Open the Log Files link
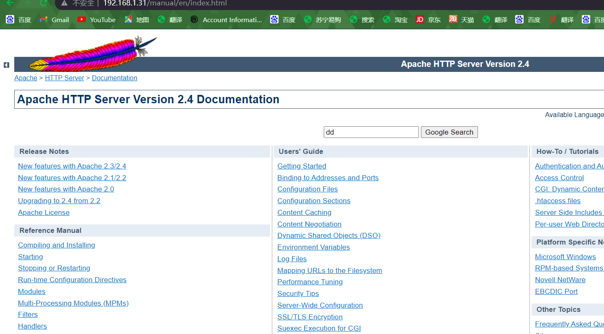Image resolution: width=604 pixels, height=334 pixels. (292, 259)
